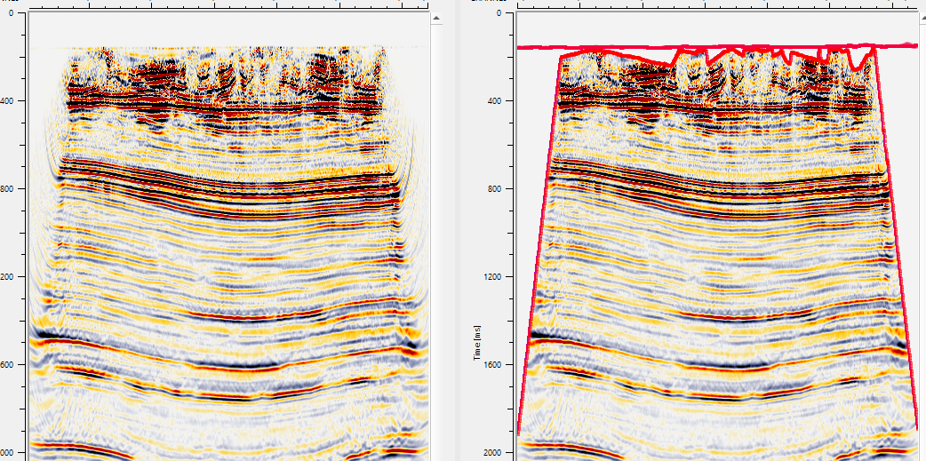
Task: Click the jagged red outline along the section top
Action: coord(711,54)
